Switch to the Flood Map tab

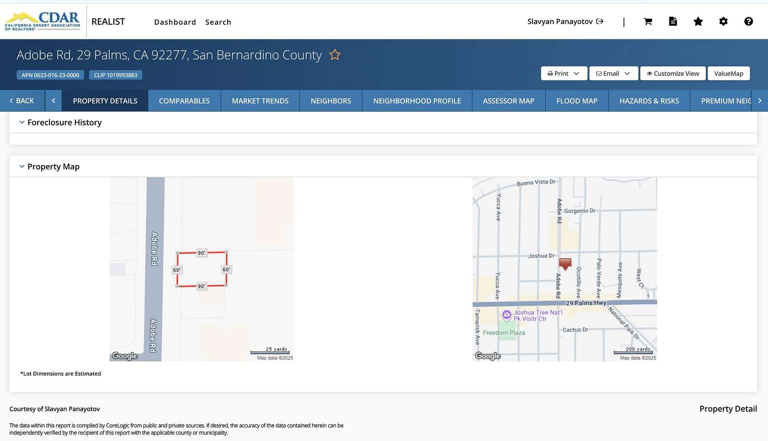click(576, 101)
